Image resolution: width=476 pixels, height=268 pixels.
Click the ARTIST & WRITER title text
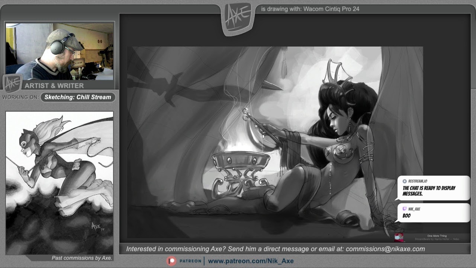coord(54,86)
